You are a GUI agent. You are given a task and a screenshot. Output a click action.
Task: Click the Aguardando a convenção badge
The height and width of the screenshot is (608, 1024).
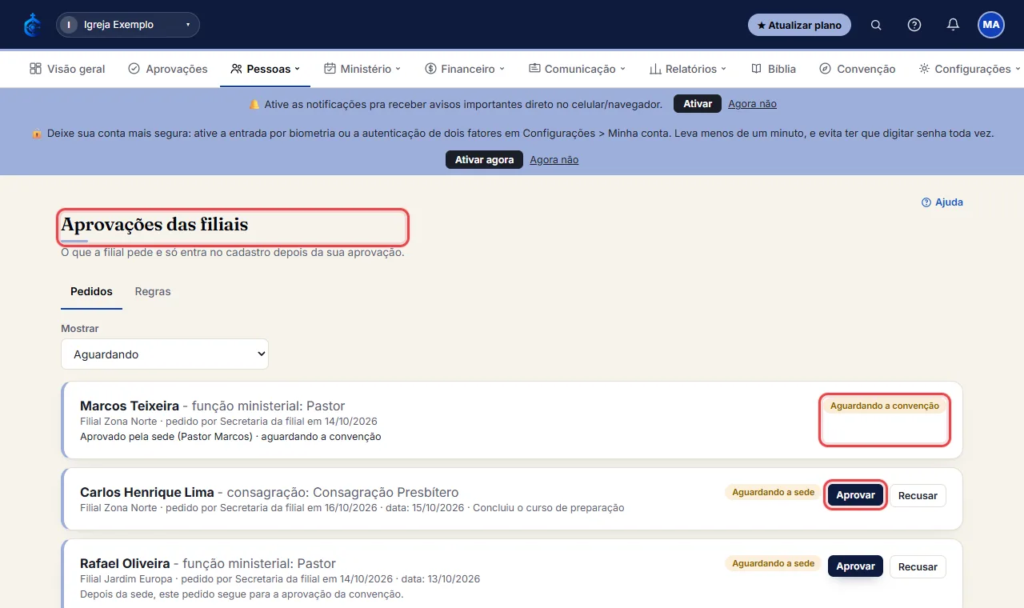(885, 406)
